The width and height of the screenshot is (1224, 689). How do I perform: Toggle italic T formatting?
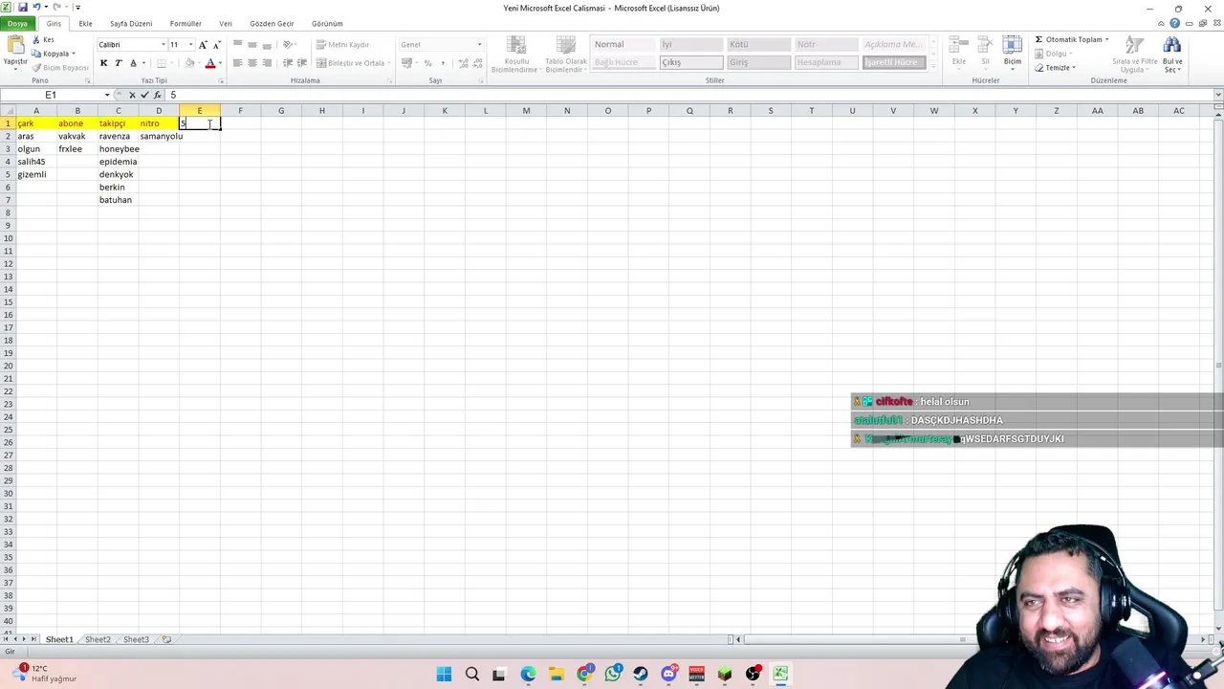coord(119,63)
